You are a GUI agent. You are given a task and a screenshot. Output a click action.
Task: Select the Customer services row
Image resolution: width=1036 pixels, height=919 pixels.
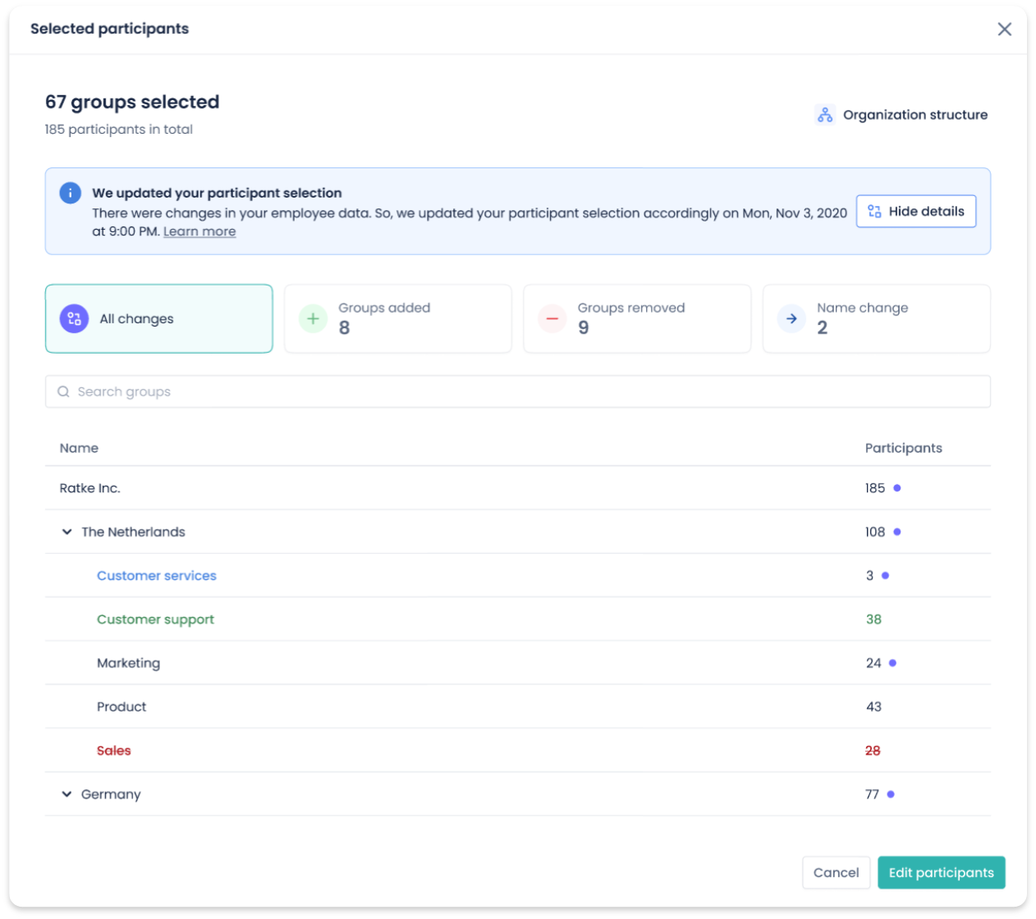point(157,576)
